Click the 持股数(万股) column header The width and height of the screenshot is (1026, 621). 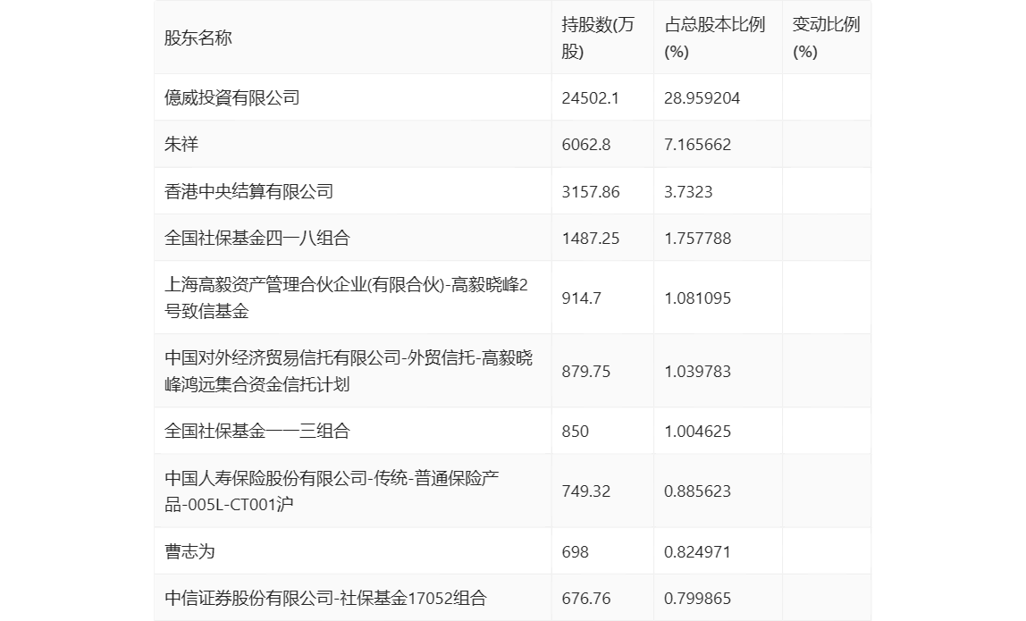pos(598,38)
